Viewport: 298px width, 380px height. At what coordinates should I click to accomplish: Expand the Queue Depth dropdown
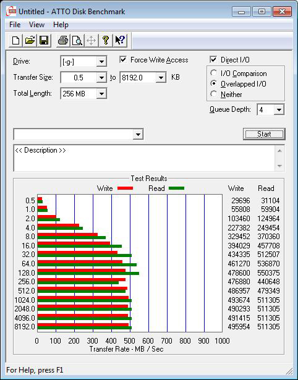tap(279, 110)
